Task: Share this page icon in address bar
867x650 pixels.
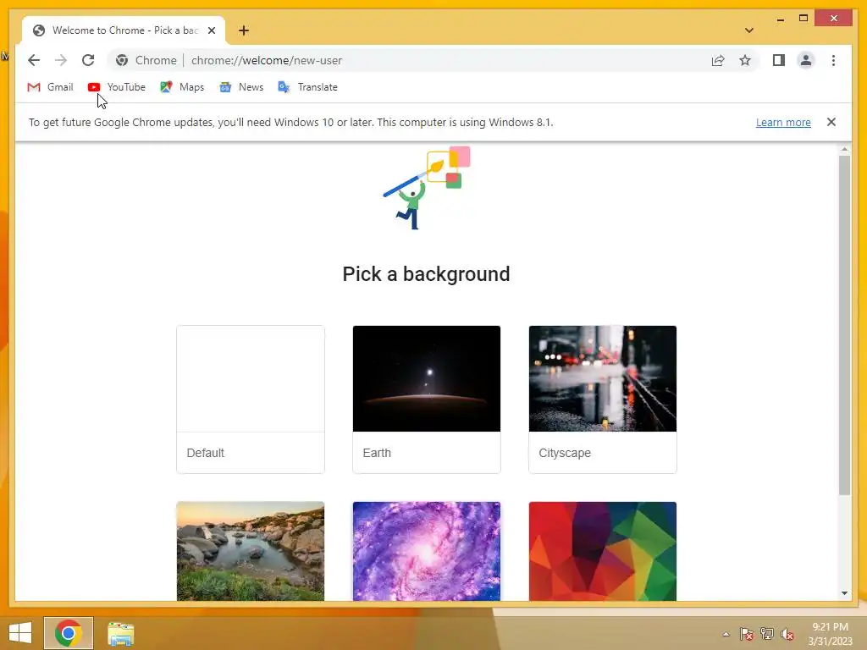Action: pos(718,60)
